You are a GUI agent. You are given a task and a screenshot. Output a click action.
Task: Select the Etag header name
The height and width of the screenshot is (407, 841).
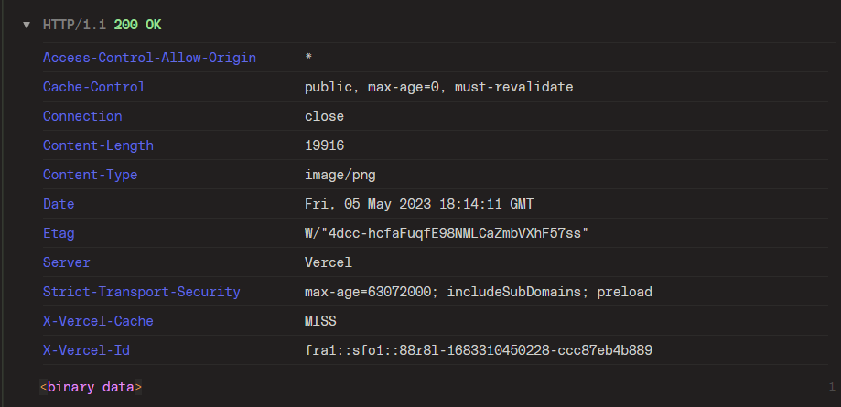59,233
